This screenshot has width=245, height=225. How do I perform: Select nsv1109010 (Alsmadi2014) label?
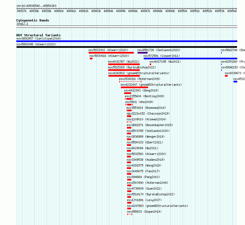point(146,119)
